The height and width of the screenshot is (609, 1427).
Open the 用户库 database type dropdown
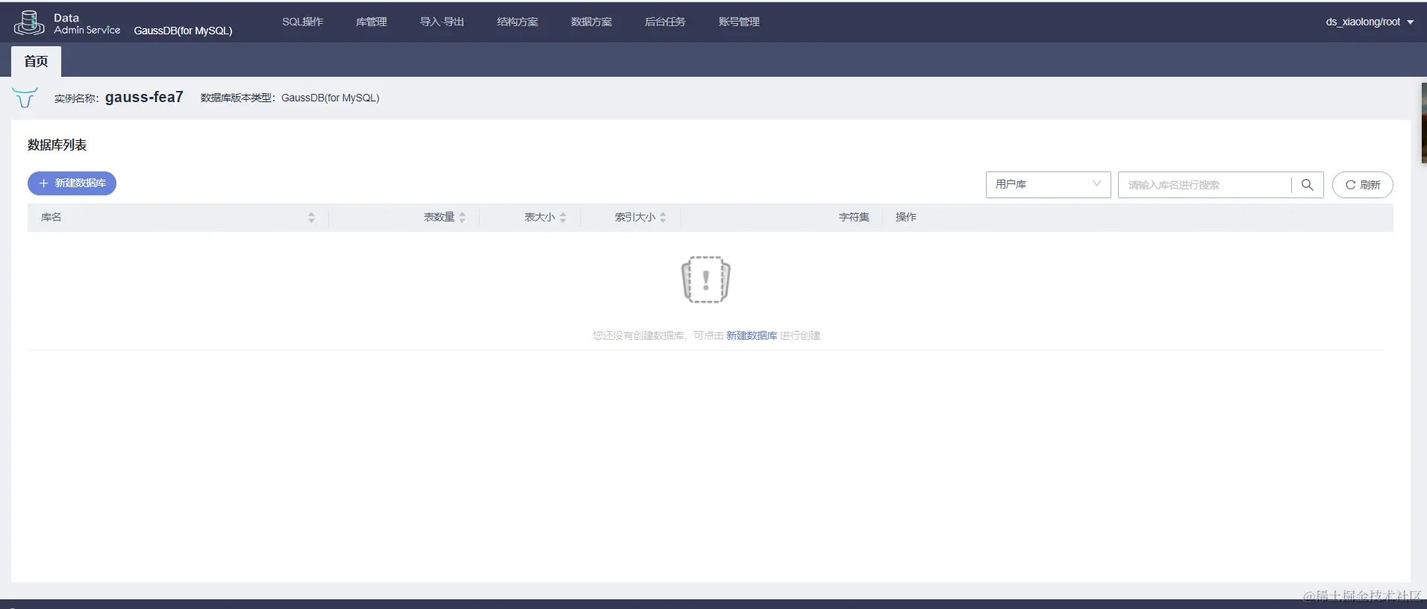pyautogui.click(x=1048, y=185)
